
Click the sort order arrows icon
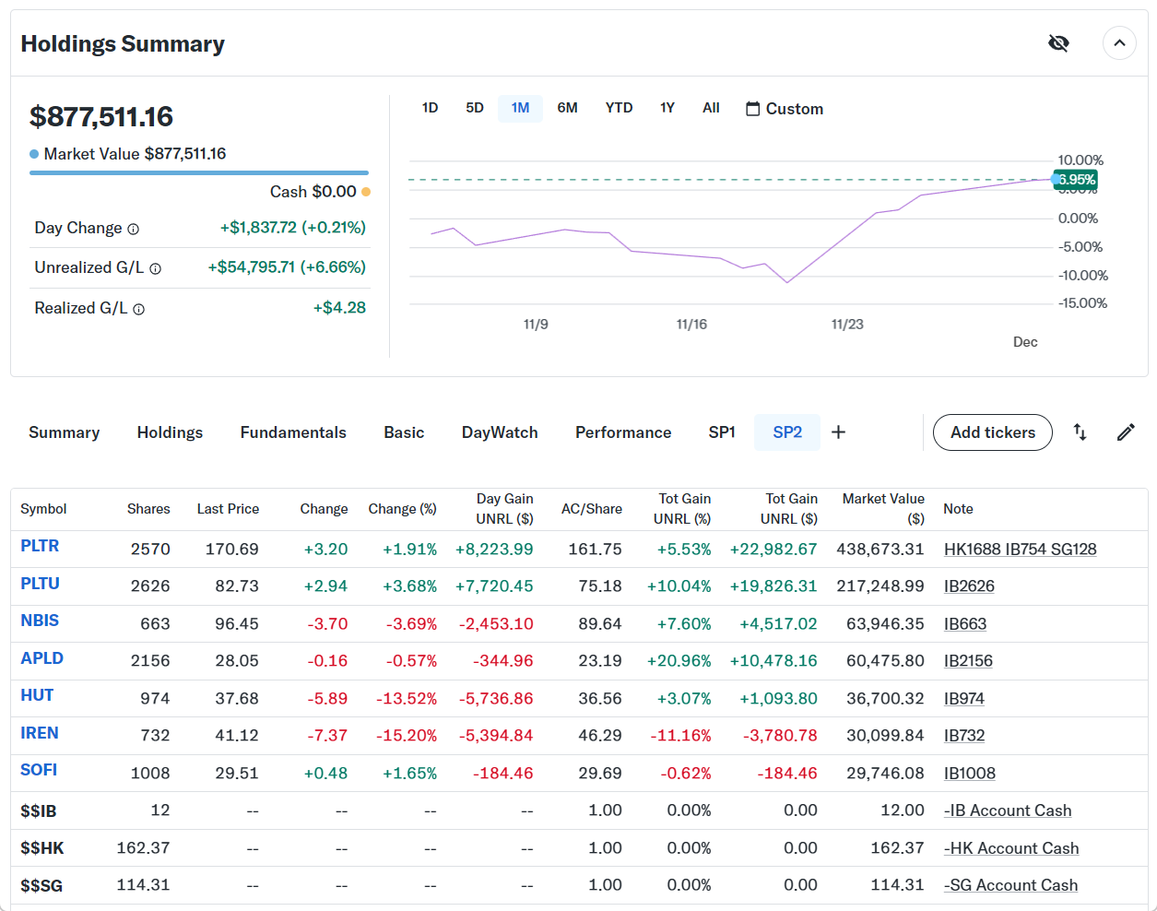coord(1080,432)
